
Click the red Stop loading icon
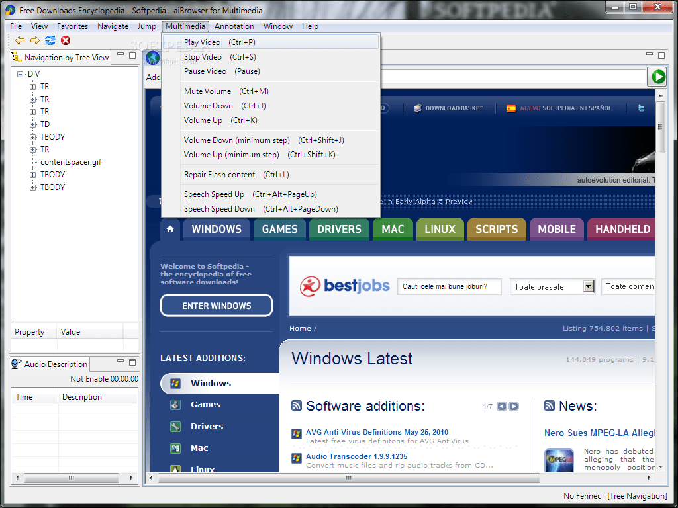[x=66, y=40]
